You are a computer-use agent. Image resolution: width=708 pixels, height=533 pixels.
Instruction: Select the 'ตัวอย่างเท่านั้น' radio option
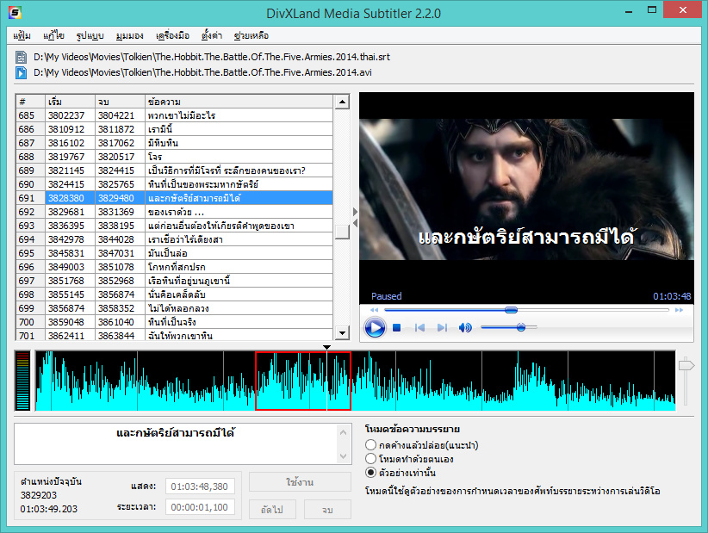click(371, 472)
